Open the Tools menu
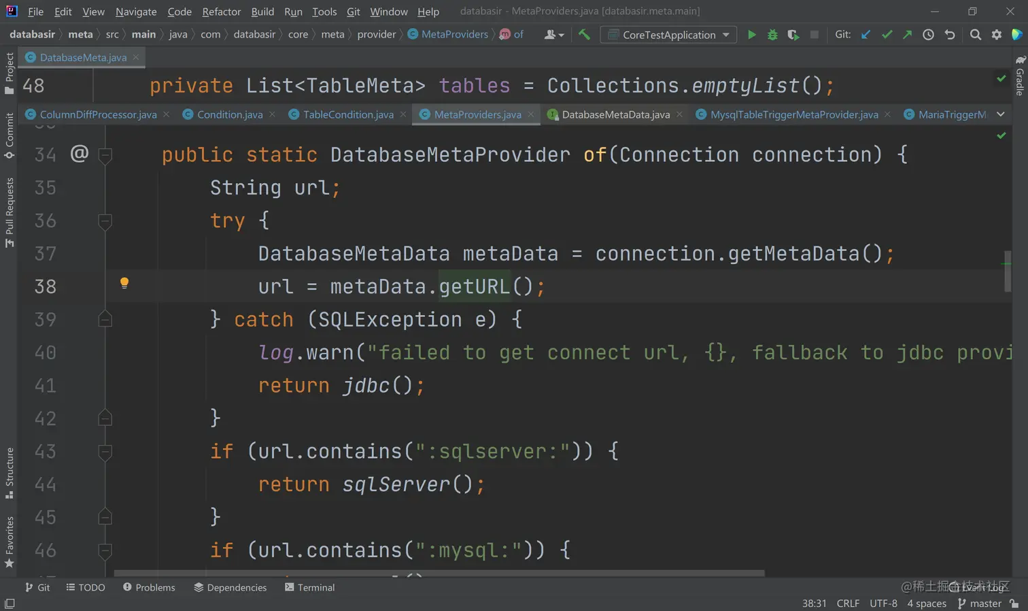The image size is (1028, 611). 324,12
